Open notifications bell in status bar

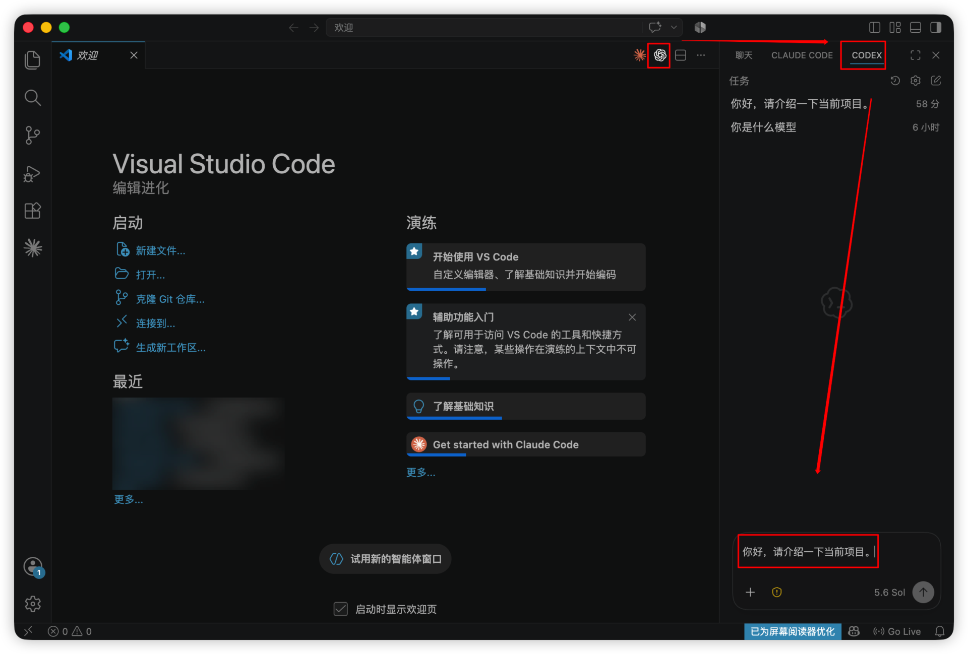940,631
